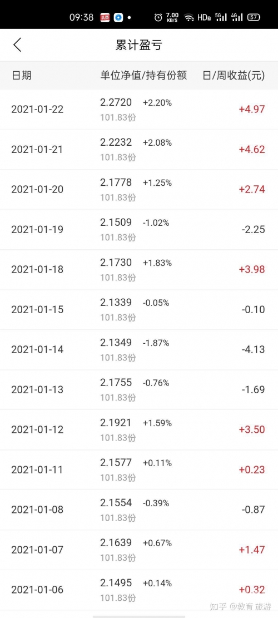Image resolution: width=278 pixels, height=618 pixels.
Task: Tap the back arrow icon
Action: [17, 45]
